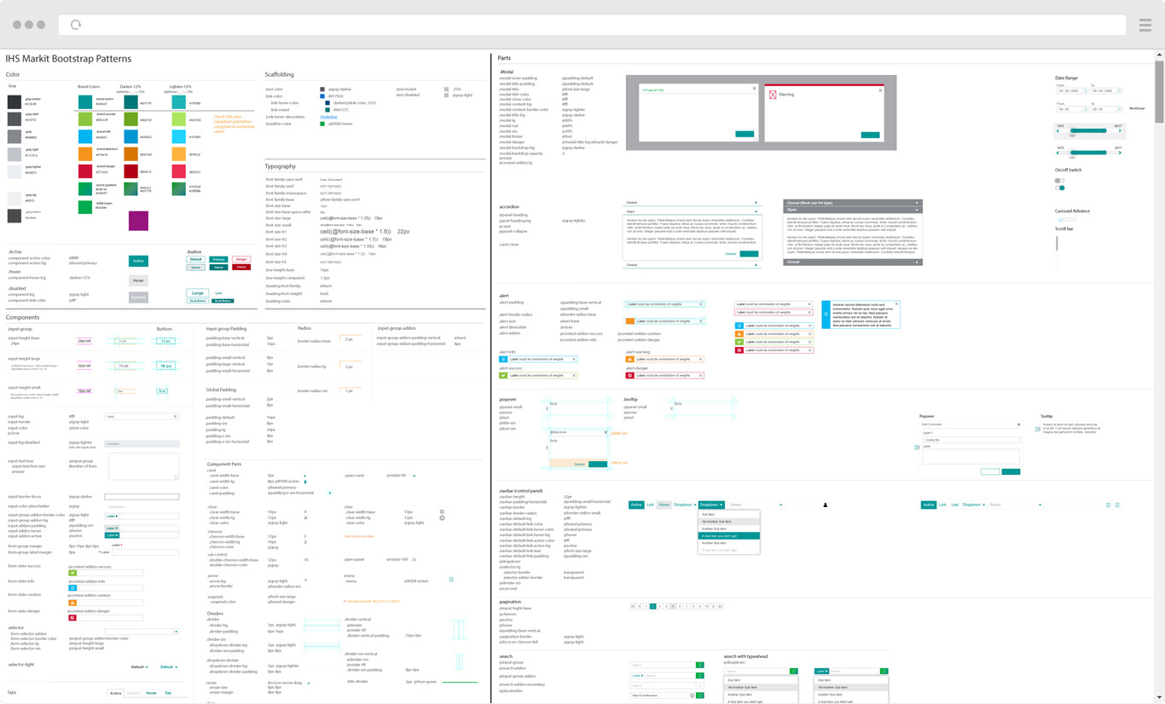Click green check icon under .alert-success label
1165x704 pixels.
[x=503, y=375]
